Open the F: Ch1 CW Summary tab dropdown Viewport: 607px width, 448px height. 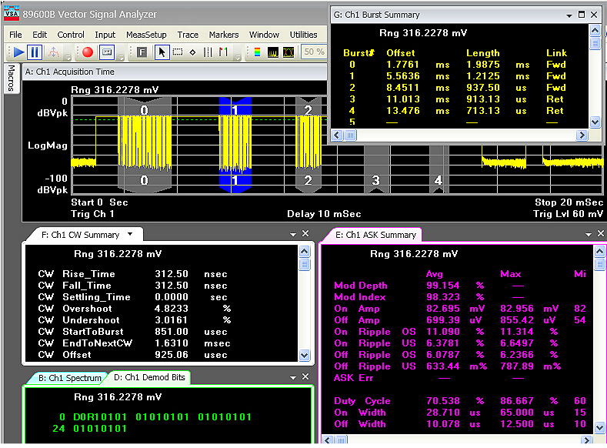click(130, 234)
